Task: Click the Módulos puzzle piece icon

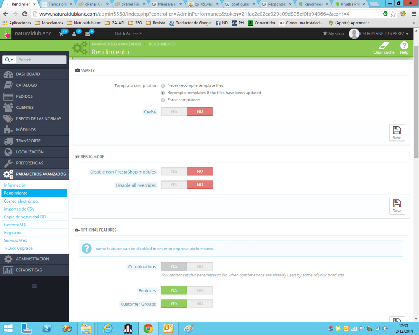Action: [x=8, y=129]
